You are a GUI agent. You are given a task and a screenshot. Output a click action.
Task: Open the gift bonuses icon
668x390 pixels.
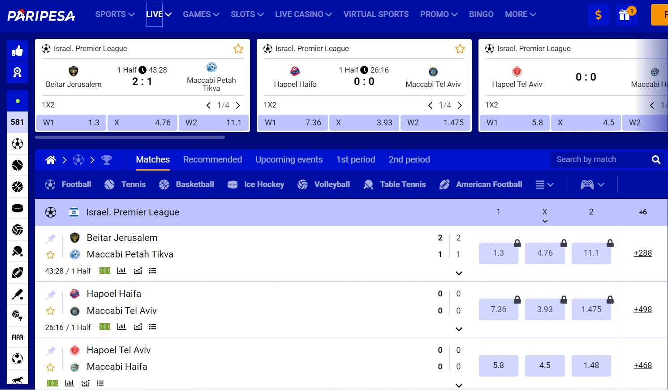625,15
